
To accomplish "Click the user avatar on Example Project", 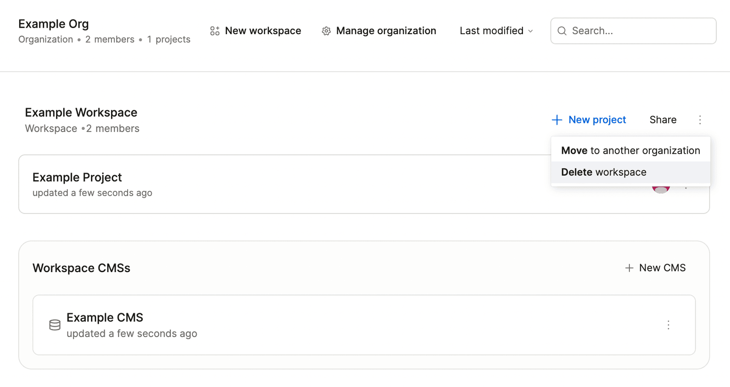I will pyautogui.click(x=661, y=188).
